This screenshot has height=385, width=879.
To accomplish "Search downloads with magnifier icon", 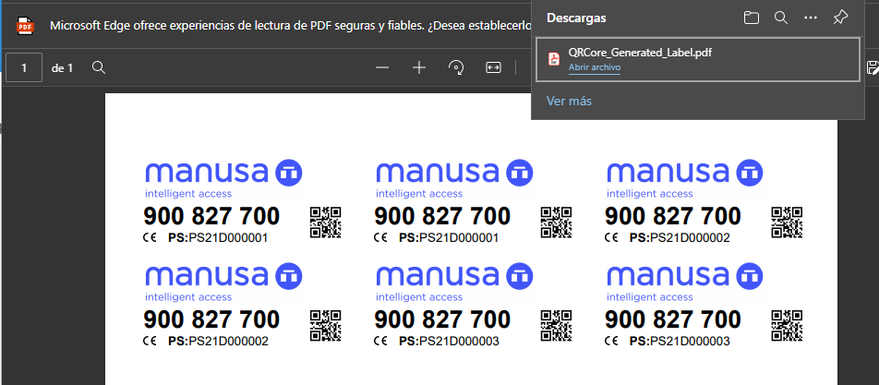I will pos(781,18).
